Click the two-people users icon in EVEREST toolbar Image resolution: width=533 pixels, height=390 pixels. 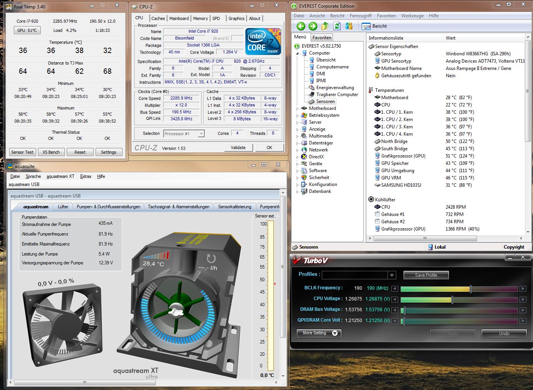point(349,26)
